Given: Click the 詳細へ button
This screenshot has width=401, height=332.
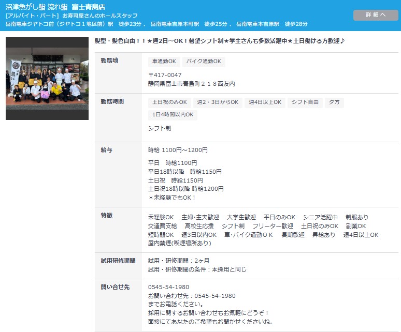Looking at the screenshot, I should point(376,15).
